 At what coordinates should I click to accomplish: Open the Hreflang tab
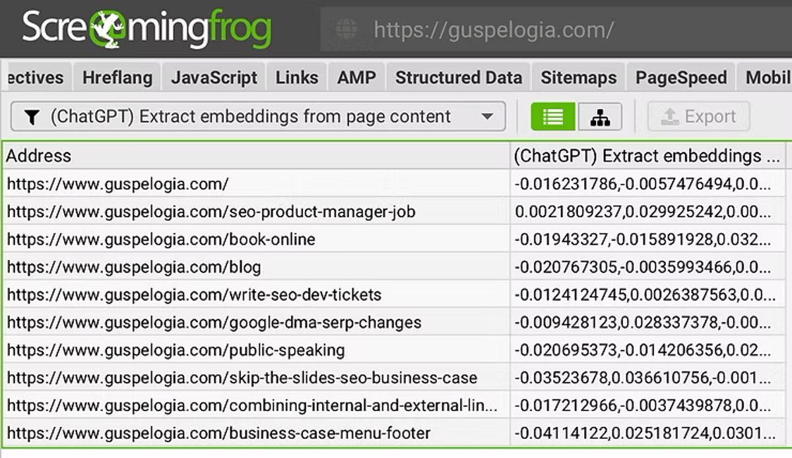pos(117,78)
